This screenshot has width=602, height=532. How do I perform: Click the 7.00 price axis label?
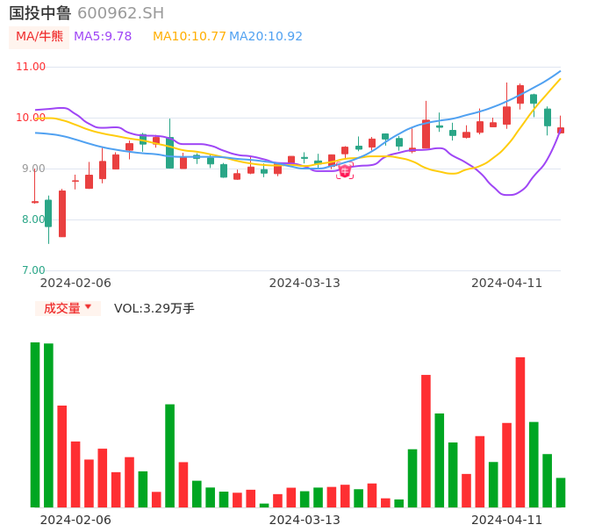pyautogui.click(x=33, y=270)
